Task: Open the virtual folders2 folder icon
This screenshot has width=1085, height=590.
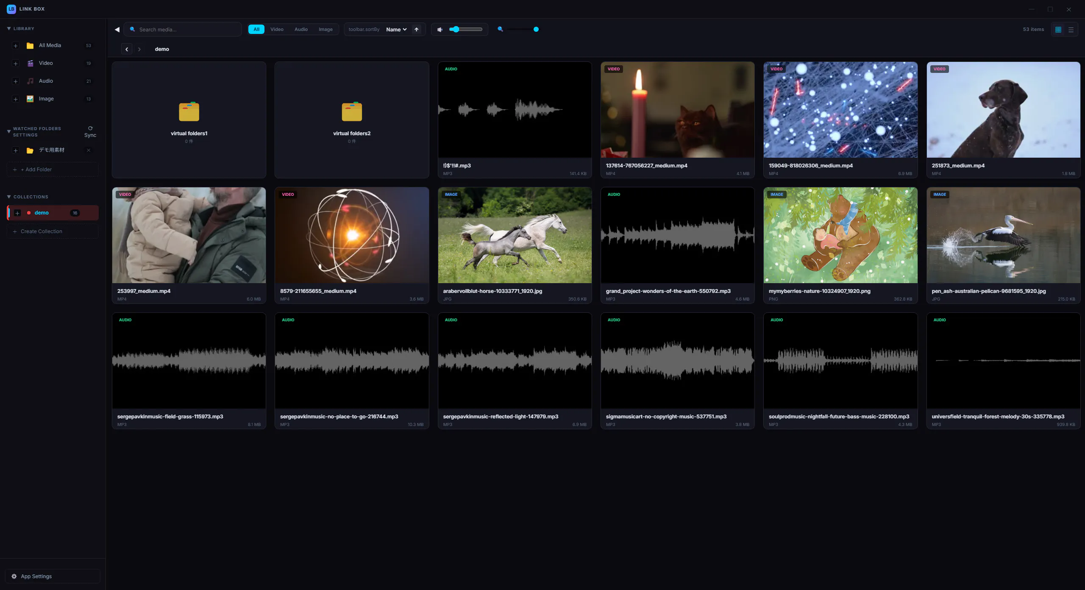Action: [x=352, y=111]
